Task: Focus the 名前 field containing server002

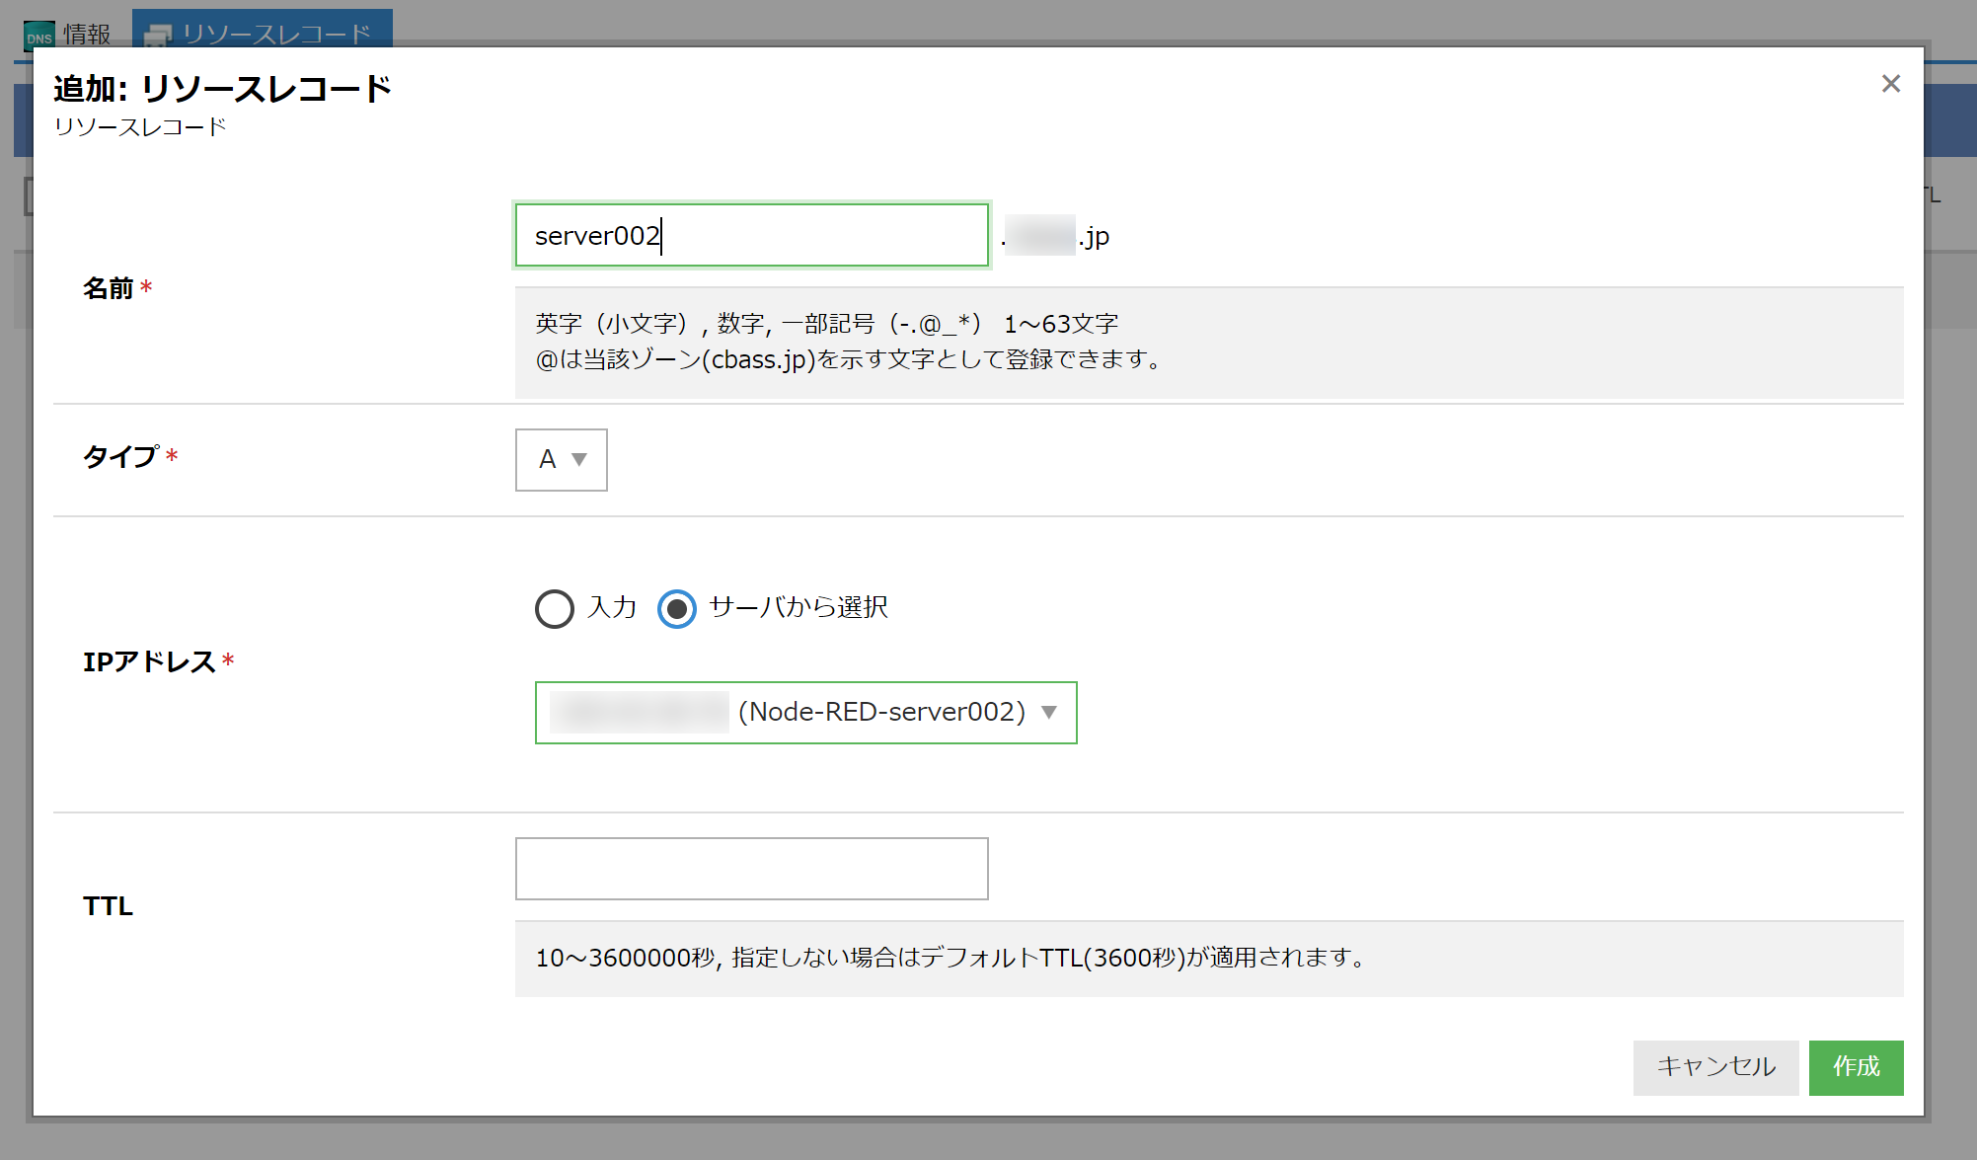Action: [x=751, y=236]
